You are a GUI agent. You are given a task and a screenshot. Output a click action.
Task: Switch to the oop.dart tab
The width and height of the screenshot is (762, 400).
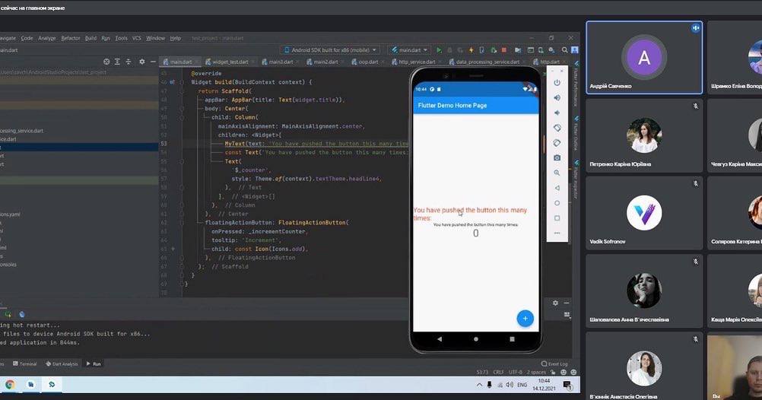point(367,62)
